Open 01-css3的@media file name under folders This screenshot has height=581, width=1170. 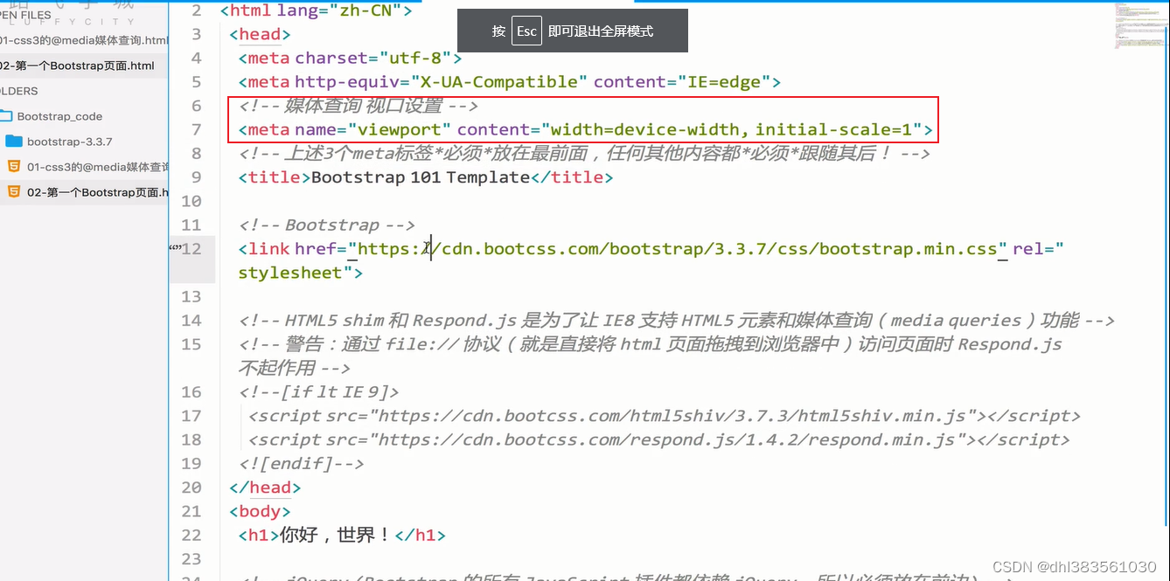tap(98, 167)
